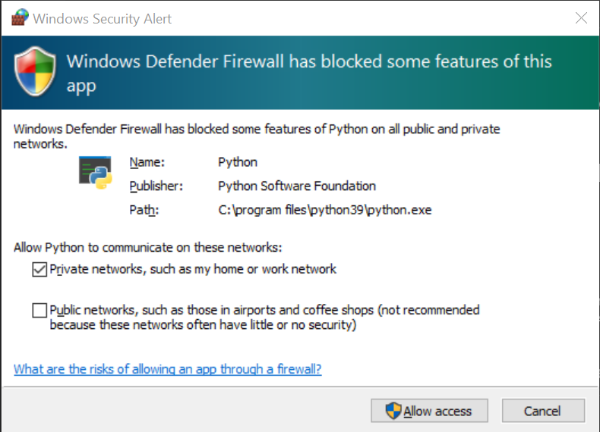Click the 'Windows Security Alert' title text
This screenshot has width=600, height=432.
pyautogui.click(x=102, y=18)
